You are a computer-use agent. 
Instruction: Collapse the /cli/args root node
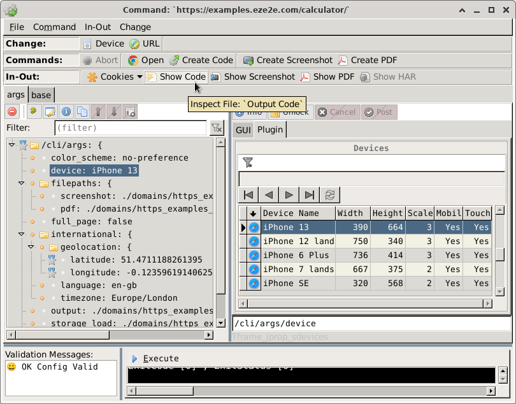click(12, 145)
